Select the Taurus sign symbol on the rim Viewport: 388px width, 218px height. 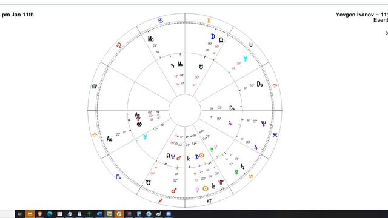pyautogui.click(x=251, y=45)
